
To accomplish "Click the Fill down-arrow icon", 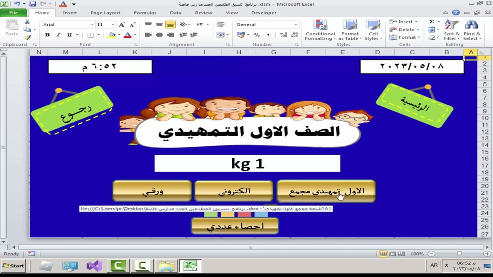I will (x=432, y=30).
